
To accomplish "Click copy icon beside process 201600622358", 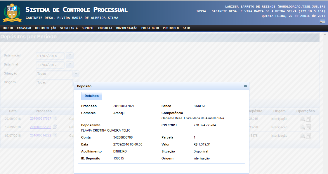I will 55,127.
